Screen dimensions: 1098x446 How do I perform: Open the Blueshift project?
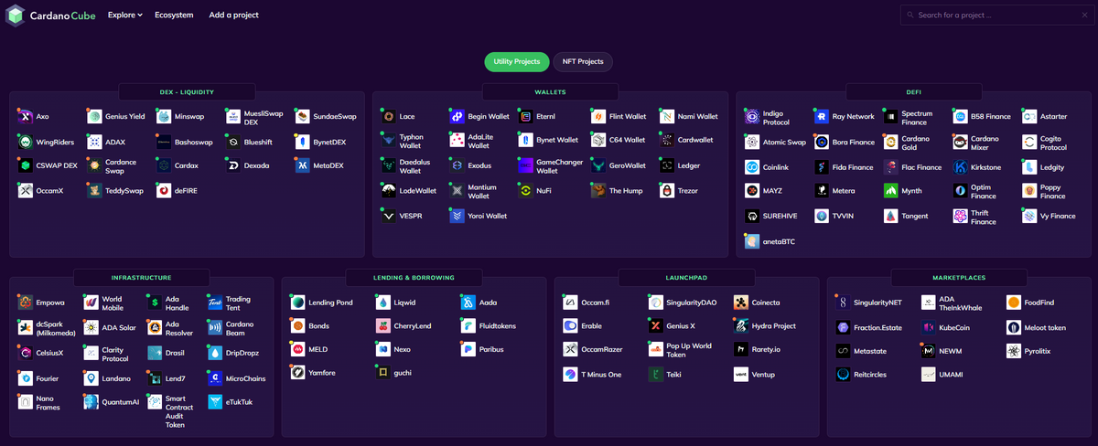pos(251,142)
